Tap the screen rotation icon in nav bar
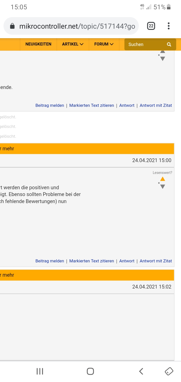Image resolution: width=181 pixels, height=382 pixels. tap(169, 371)
